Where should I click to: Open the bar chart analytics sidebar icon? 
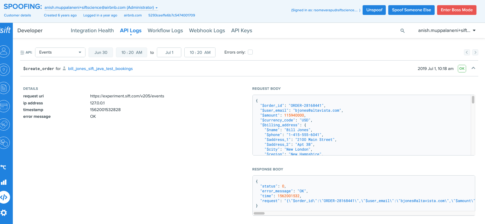tap(4, 182)
